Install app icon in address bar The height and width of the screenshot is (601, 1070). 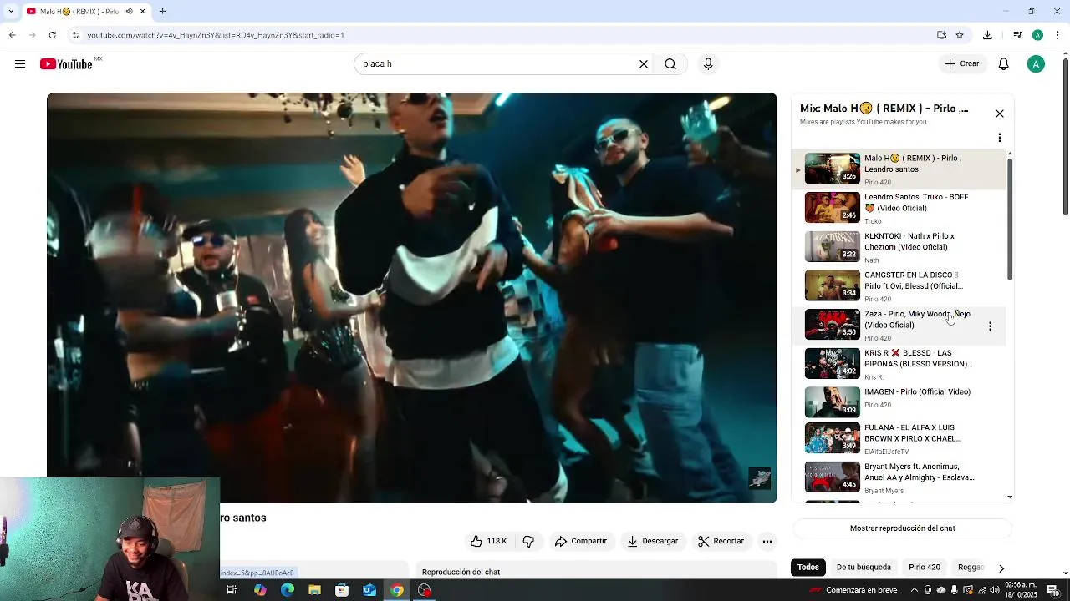click(x=941, y=35)
